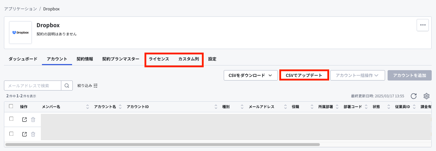Select the アカウント tab
Image resolution: width=436 pixels, height=151 pixels.
(x=57, y=59)
